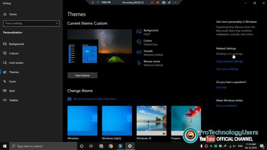Open Desktop icon settings link
267x150 pixels.
(229, 54)
